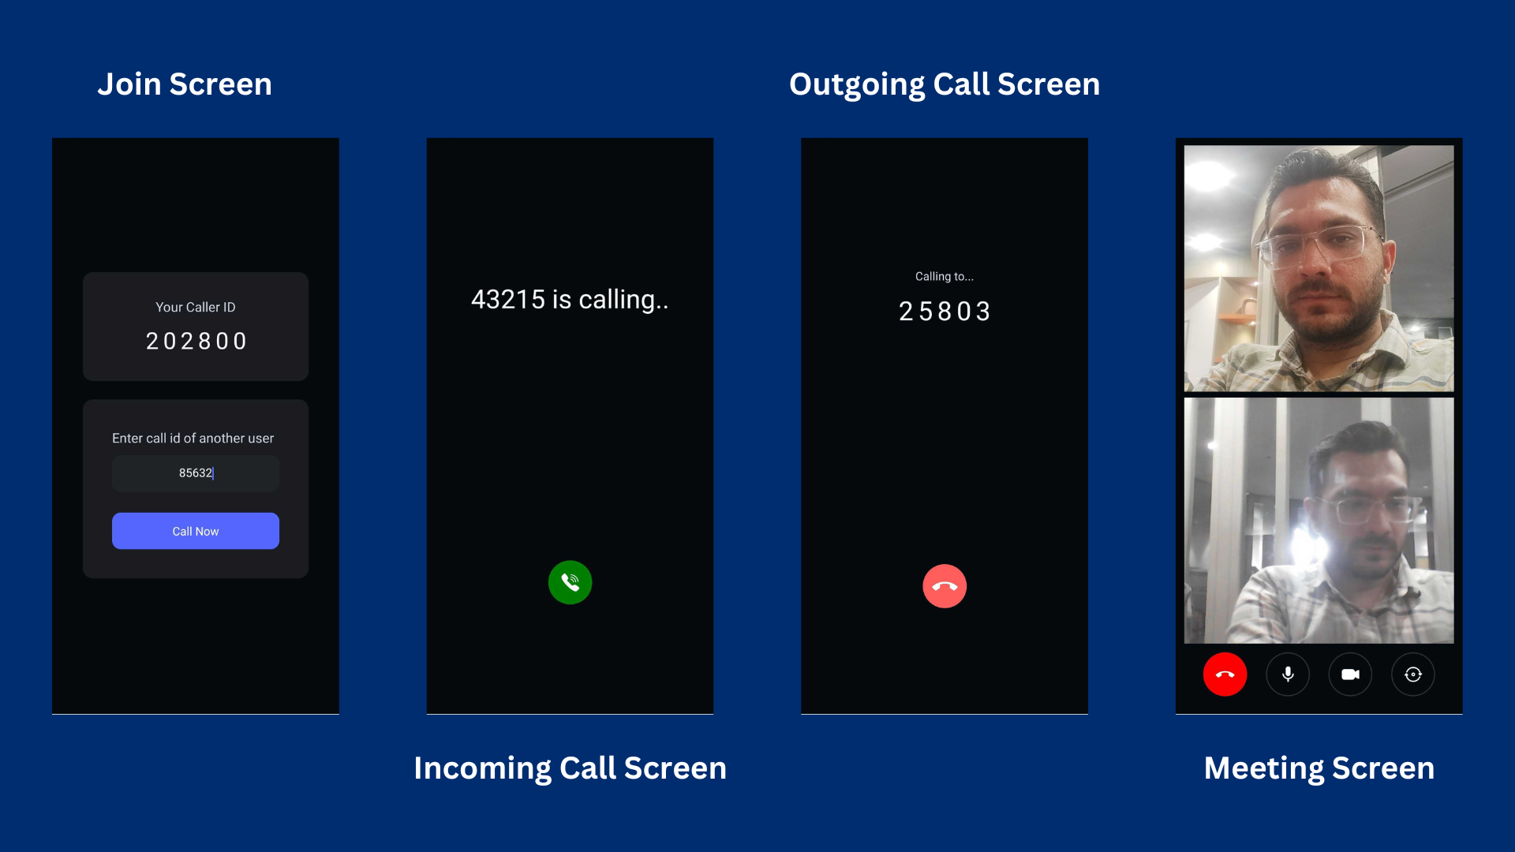
Task: Click the red end call button in meeting
Action: tap(1225, 673)
